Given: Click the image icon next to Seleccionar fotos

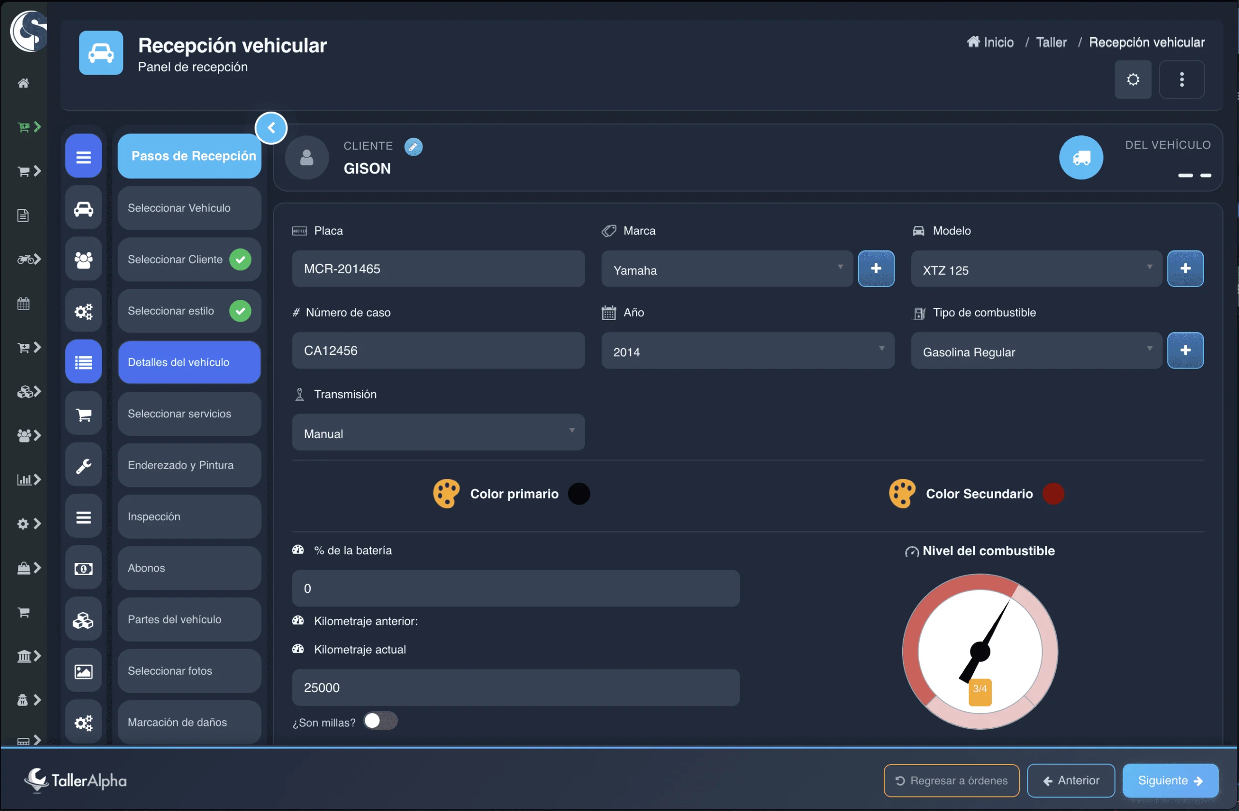Looking at the screenshot, I should click(83, 671).
